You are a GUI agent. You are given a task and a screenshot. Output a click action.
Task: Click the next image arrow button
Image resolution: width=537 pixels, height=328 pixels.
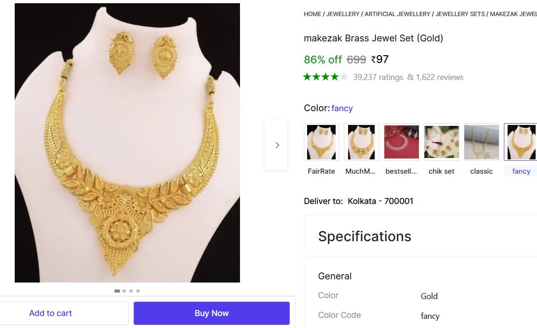click(x=277, y=145)
